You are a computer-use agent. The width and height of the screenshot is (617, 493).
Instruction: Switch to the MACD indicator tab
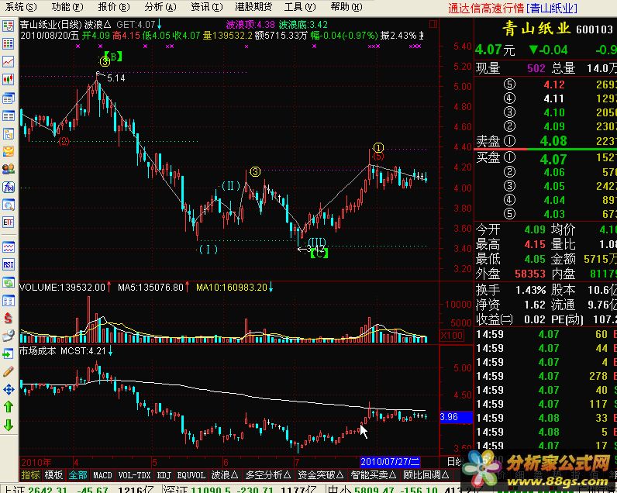102,475
